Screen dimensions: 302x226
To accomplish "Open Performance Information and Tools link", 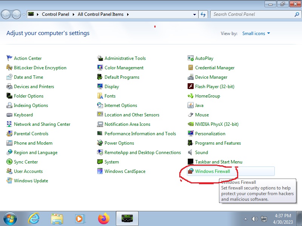I will (140, 134).
